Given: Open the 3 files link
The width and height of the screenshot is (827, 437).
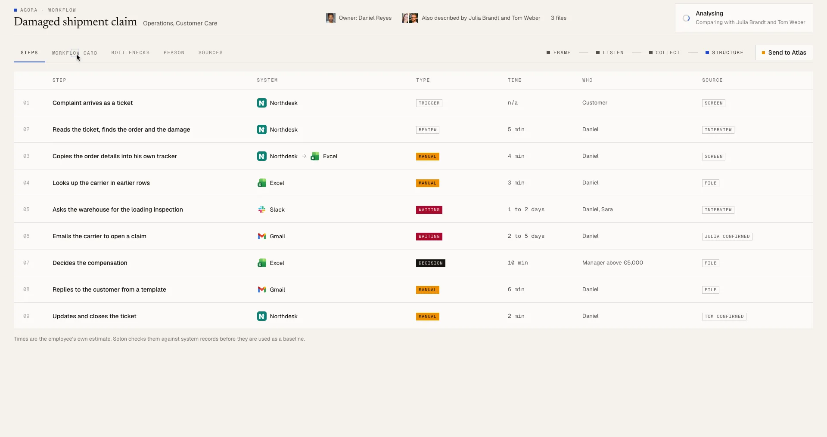Looking at the screenshot, I should click(559, 18).
